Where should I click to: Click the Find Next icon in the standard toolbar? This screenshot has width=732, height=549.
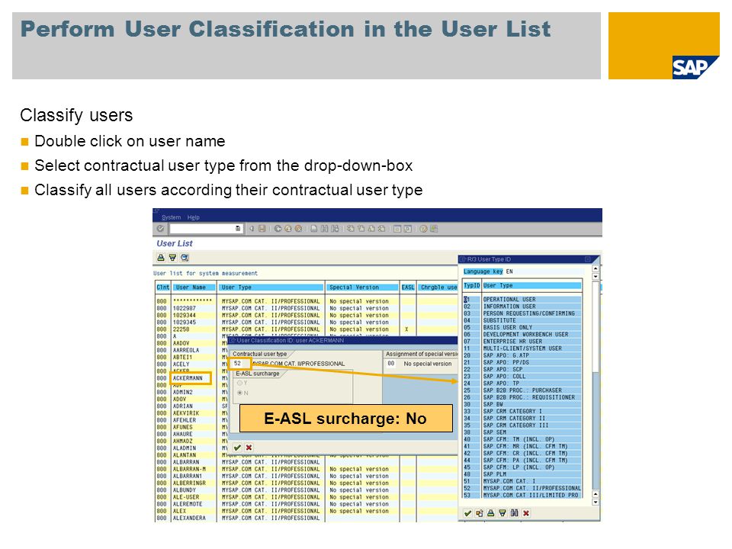tap(335, 229)
